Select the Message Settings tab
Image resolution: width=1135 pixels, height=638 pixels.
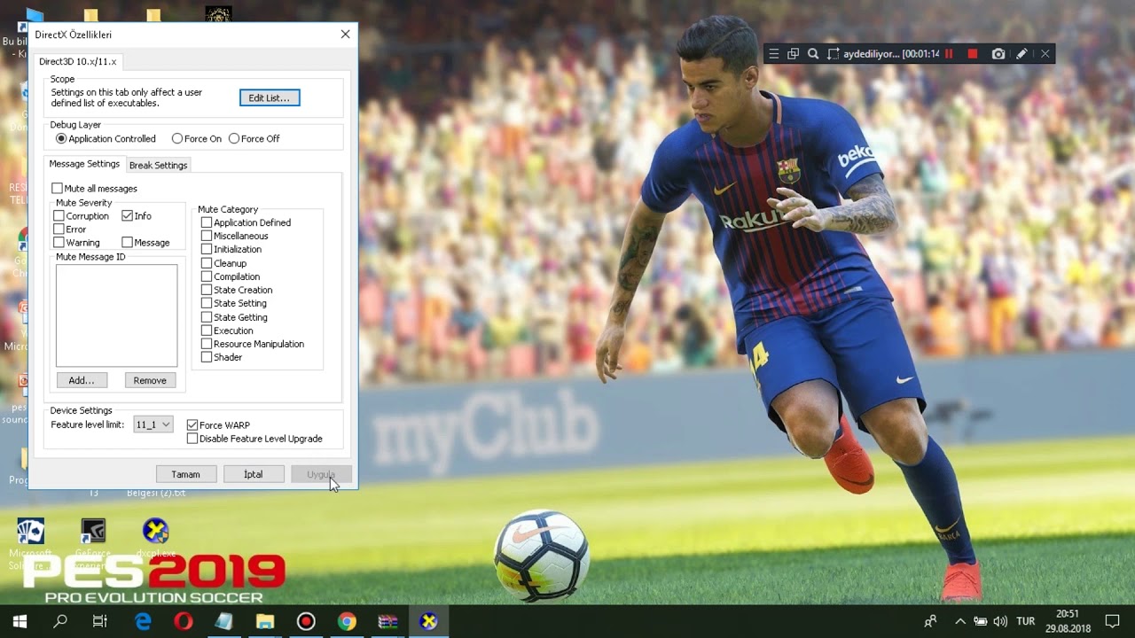(84, 164)
